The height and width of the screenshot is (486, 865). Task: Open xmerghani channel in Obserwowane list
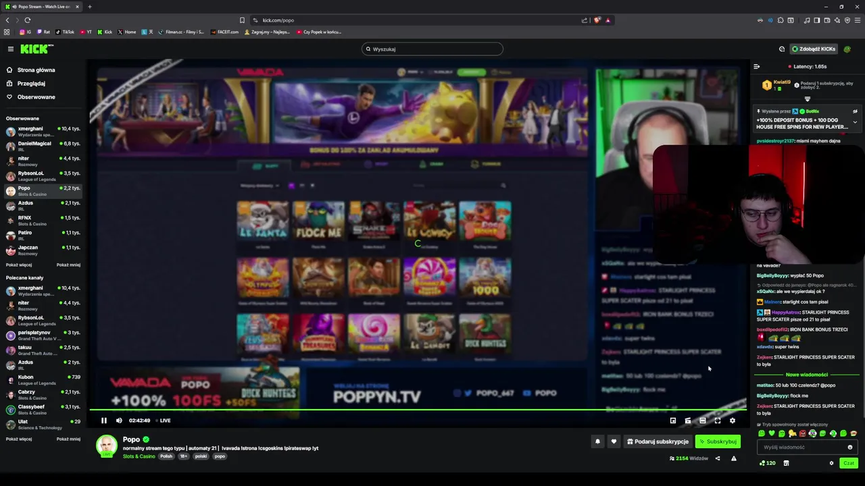pos(43,131)
